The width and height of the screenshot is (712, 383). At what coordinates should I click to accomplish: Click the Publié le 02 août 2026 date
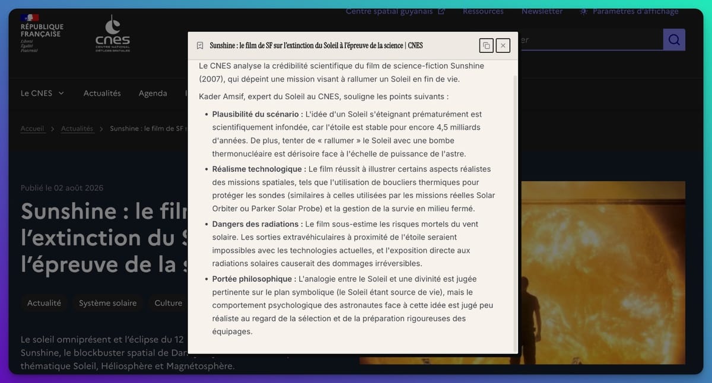point(62,188)
